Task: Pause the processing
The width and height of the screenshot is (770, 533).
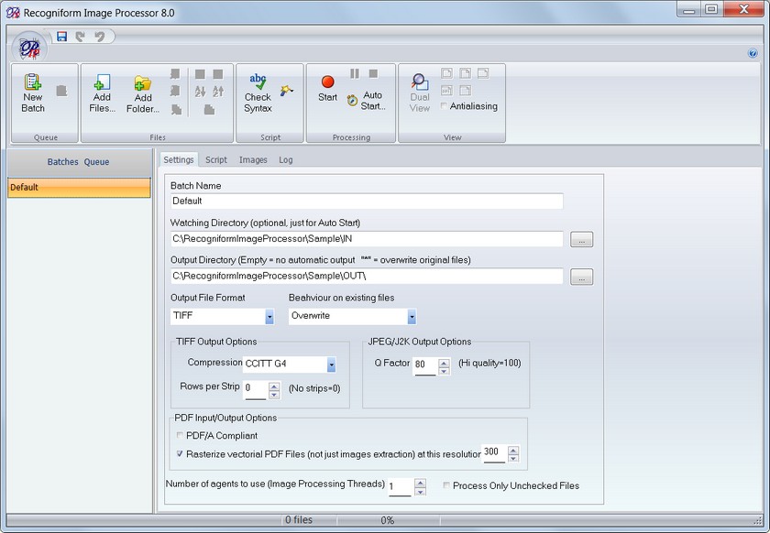Action: tap(355, 73)
